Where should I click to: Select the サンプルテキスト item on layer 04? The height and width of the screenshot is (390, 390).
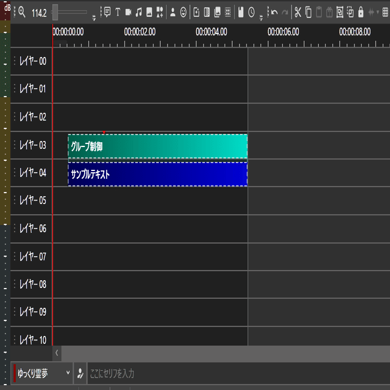click(158, 174)
